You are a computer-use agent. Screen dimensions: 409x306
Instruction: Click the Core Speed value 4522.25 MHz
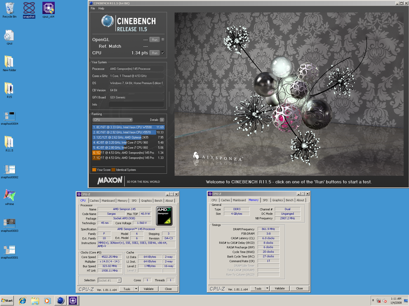(x=110, y=257)
